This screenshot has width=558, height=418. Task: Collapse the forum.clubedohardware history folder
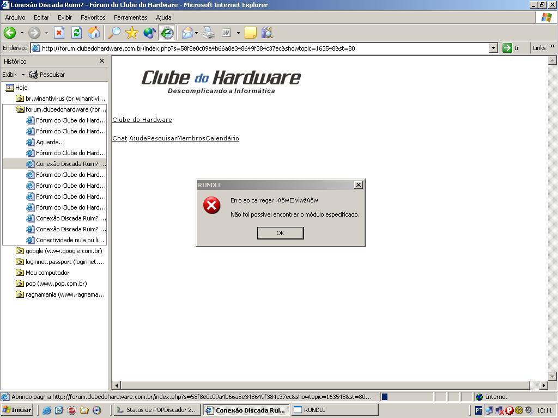[61, 109]
